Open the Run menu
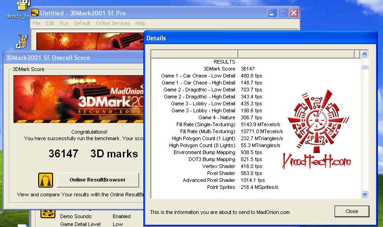383x227 pixels. pyautogui.click(x=64, y=23)
